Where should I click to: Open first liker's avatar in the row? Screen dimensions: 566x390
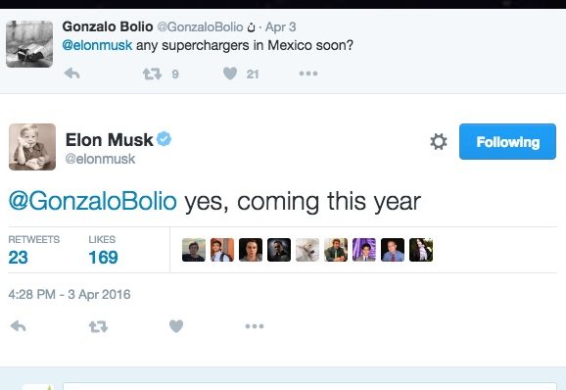(x=194, y=250)
